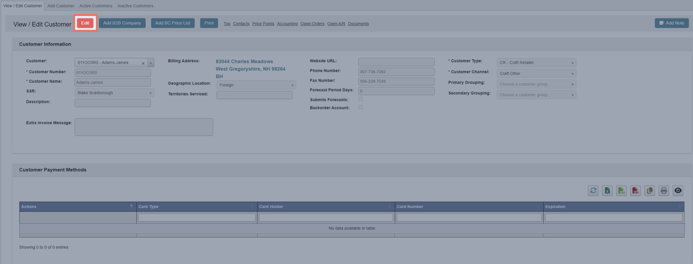Click the Description input field
The width and height of the screenshot is (693, 264).
tap(113, 103)
